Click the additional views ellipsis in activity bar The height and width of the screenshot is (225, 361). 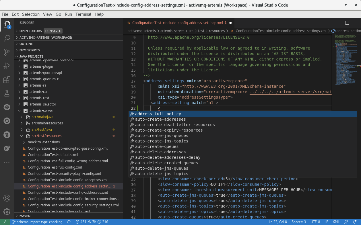pyautogui.click(x=7, y=162)
